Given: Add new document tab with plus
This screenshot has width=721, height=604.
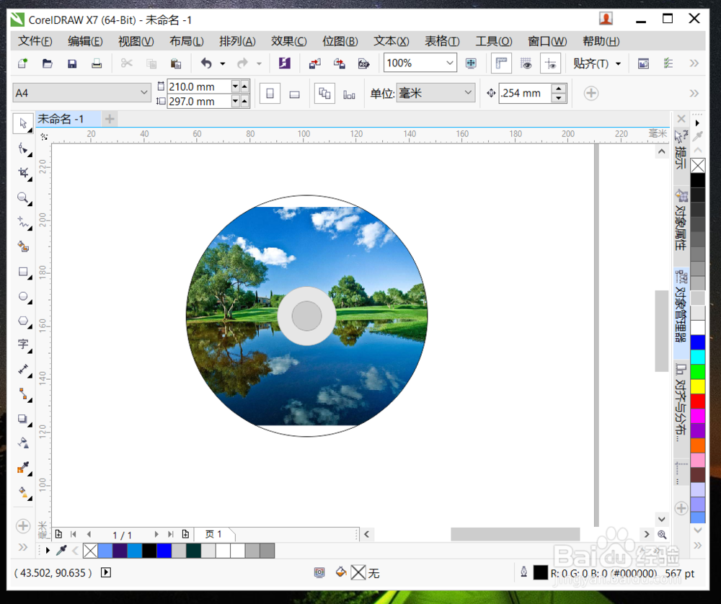Looking at the screenshot, I should (110, 119).
